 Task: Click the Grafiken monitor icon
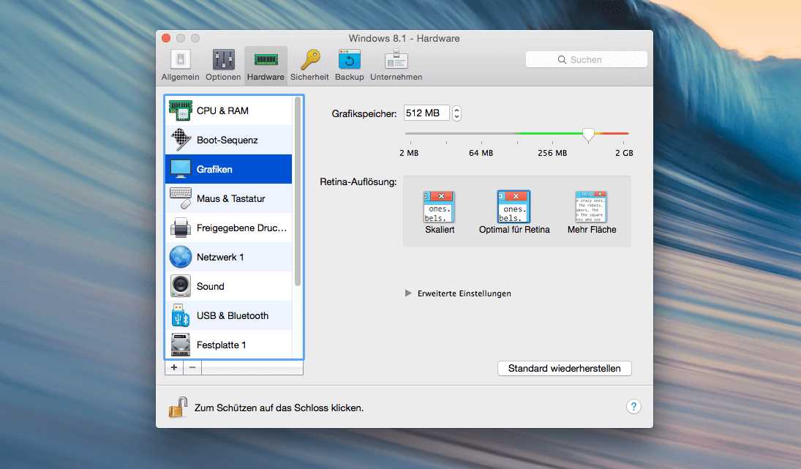click(181, 169)
